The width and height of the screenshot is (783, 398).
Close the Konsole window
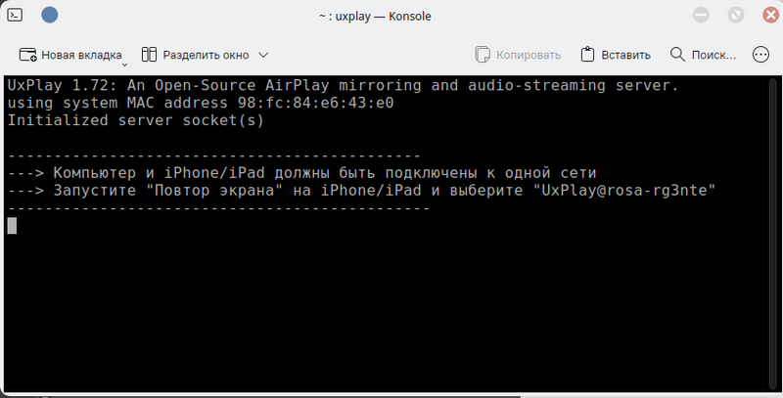(x=762, y=16)
